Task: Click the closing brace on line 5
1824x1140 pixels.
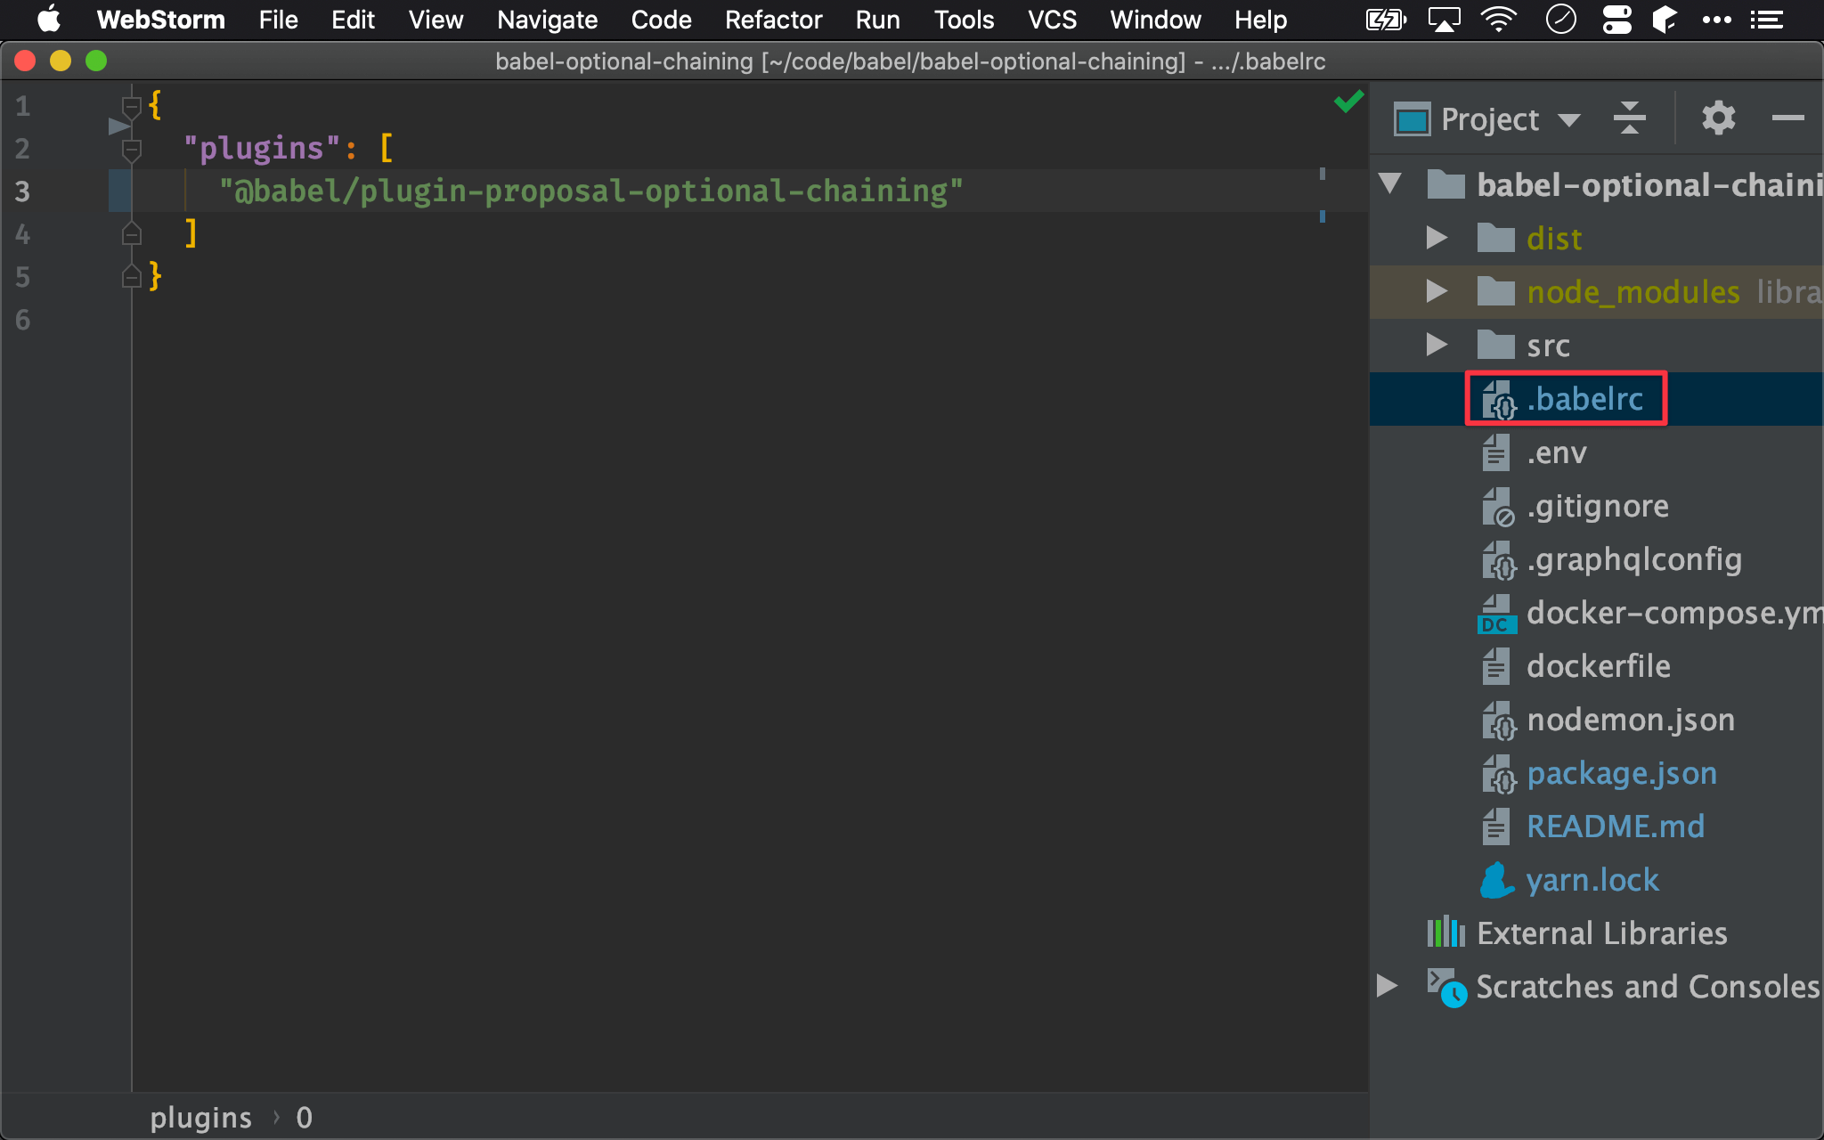Action: click(155, 275)
